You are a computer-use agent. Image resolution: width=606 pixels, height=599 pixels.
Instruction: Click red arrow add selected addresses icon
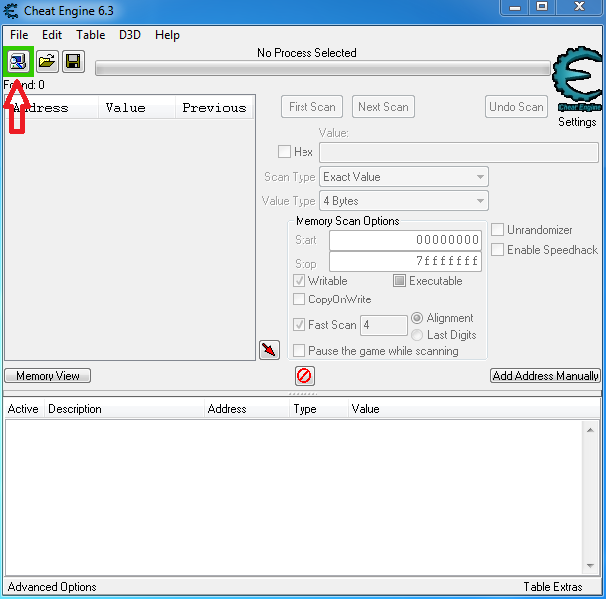(x=269, y=350)
